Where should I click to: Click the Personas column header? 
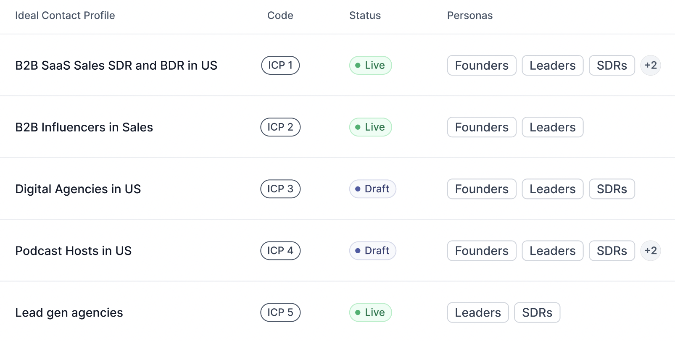[x=469, y=16]
